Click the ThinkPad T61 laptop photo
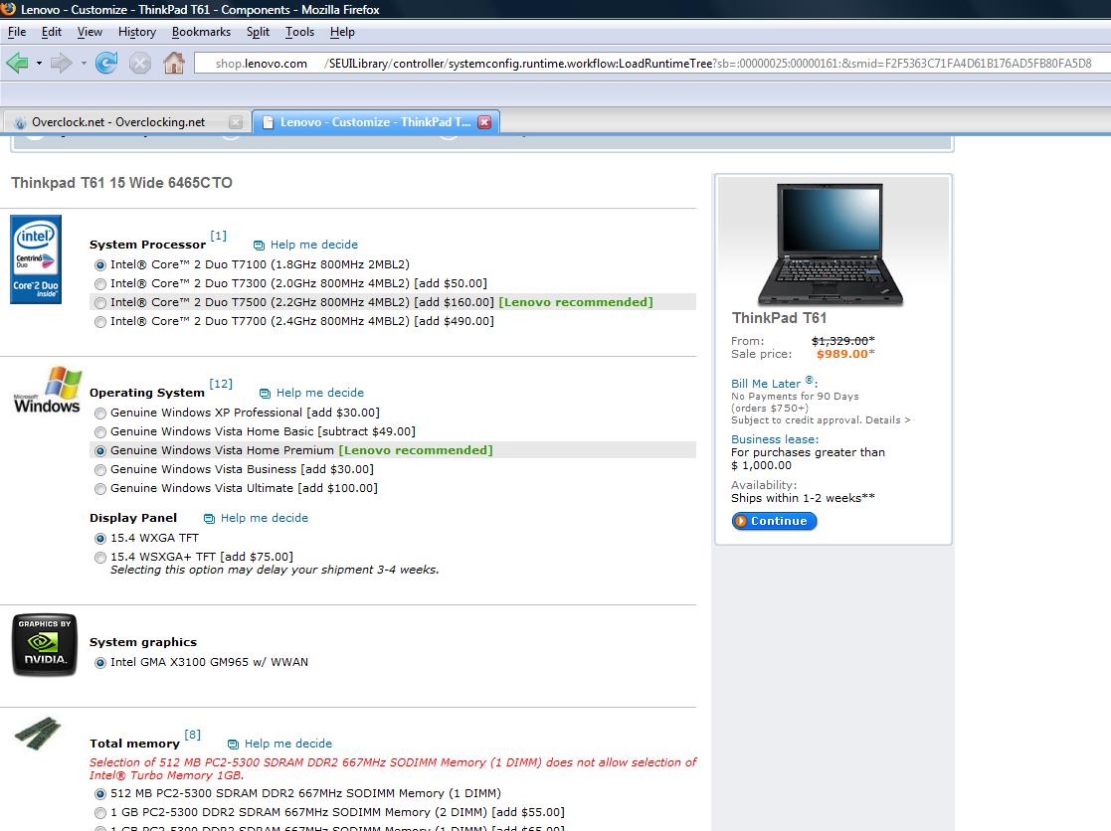Viewport: 1111px width, 831px height. coord(831,245)
